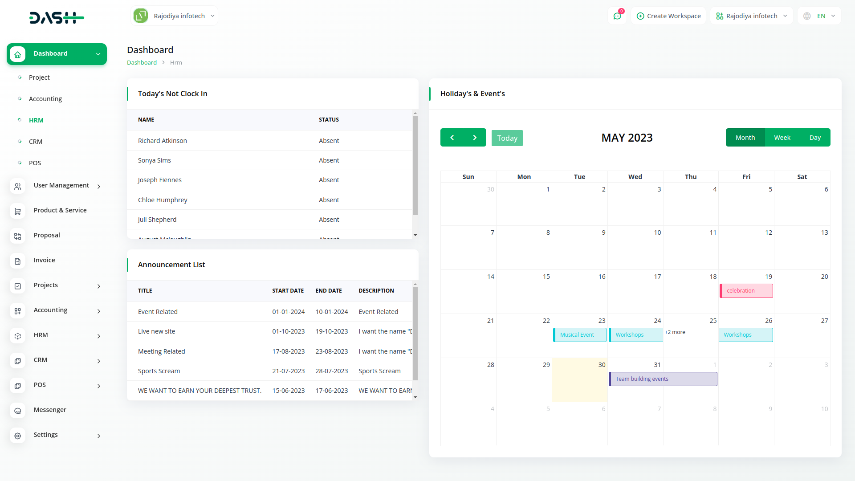This screenshot has width=855, height=481.
Task: Click the DASH logo
Action: (57, 18)
